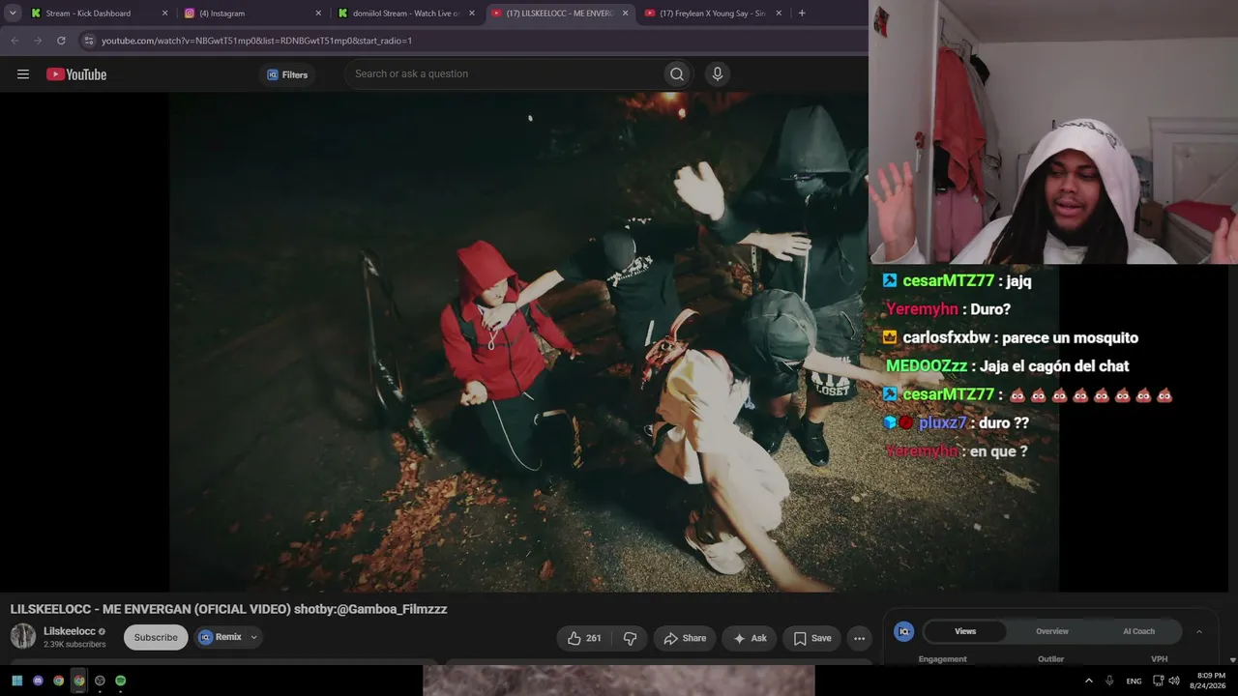Click the Engagement metric label
This screenshot has height=696, width=1238.
tap(943, 659)
